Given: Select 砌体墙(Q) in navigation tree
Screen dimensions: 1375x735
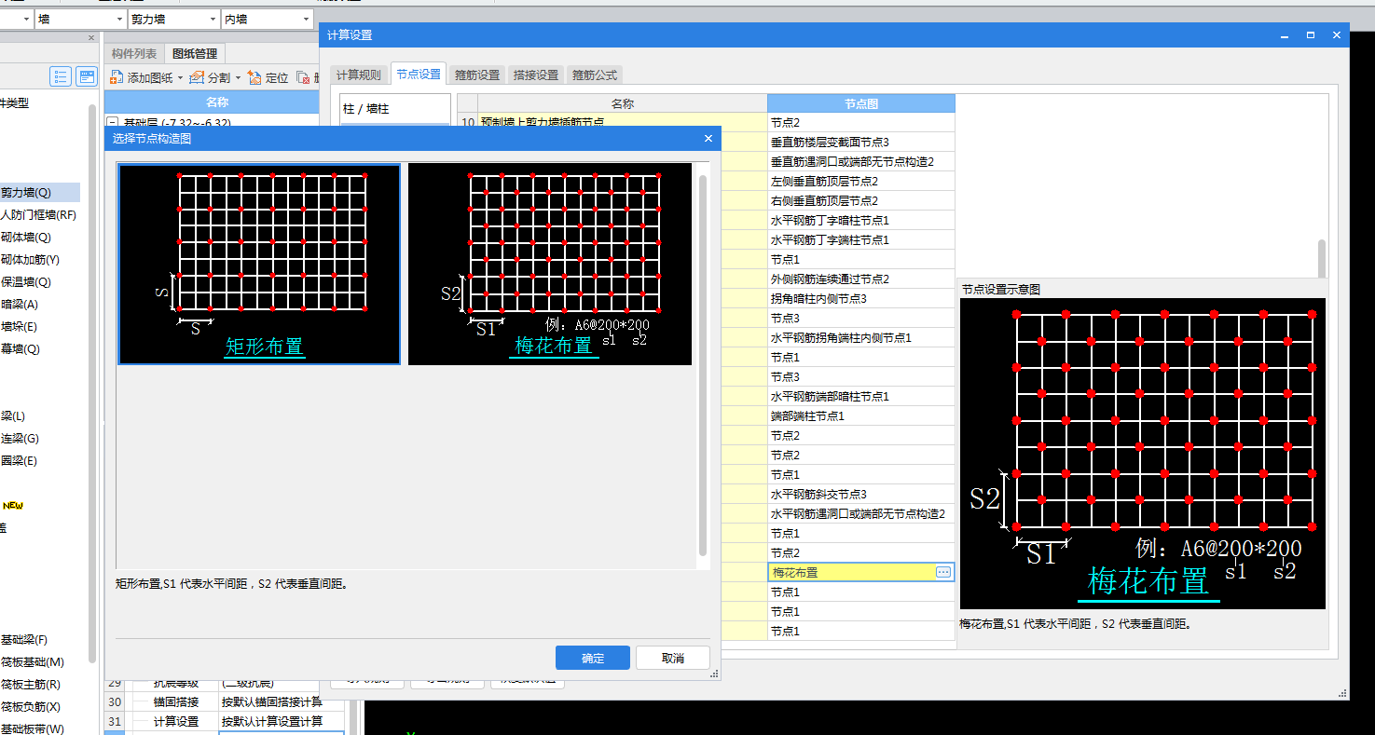Looking at the screenshot, I should tap(26, 238).
